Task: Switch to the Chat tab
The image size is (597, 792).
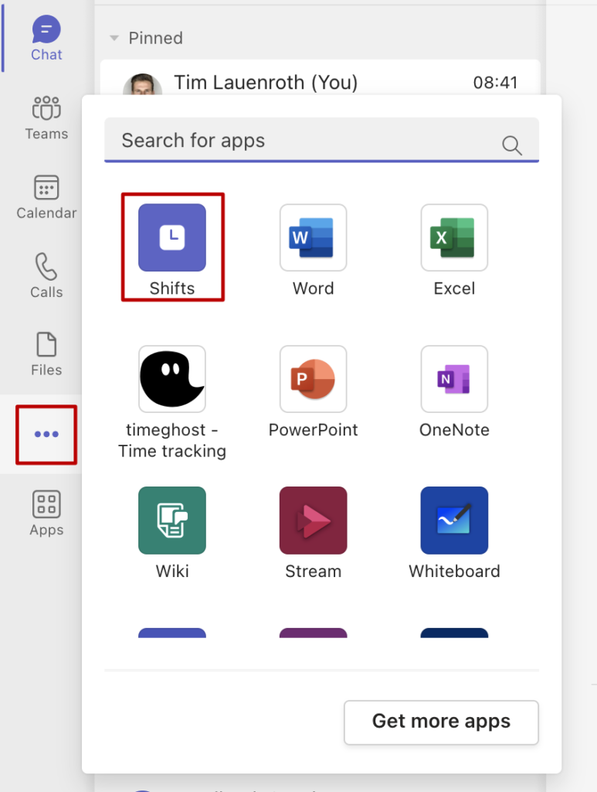Action: pos(46,39)
